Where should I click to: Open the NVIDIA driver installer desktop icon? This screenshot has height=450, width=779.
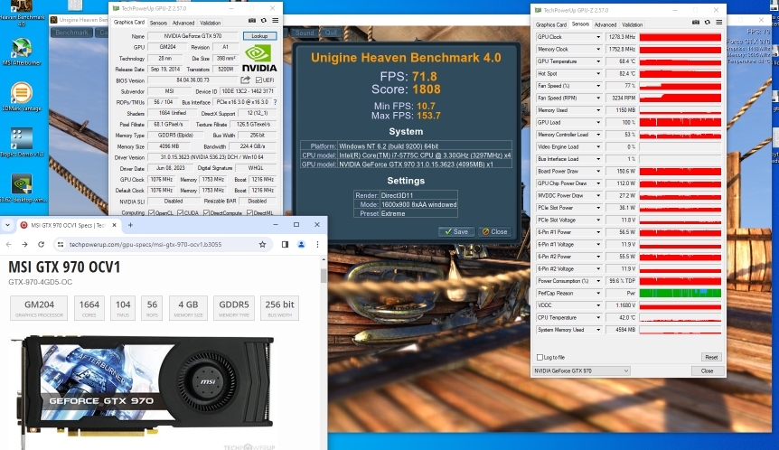tap(22, 189)
